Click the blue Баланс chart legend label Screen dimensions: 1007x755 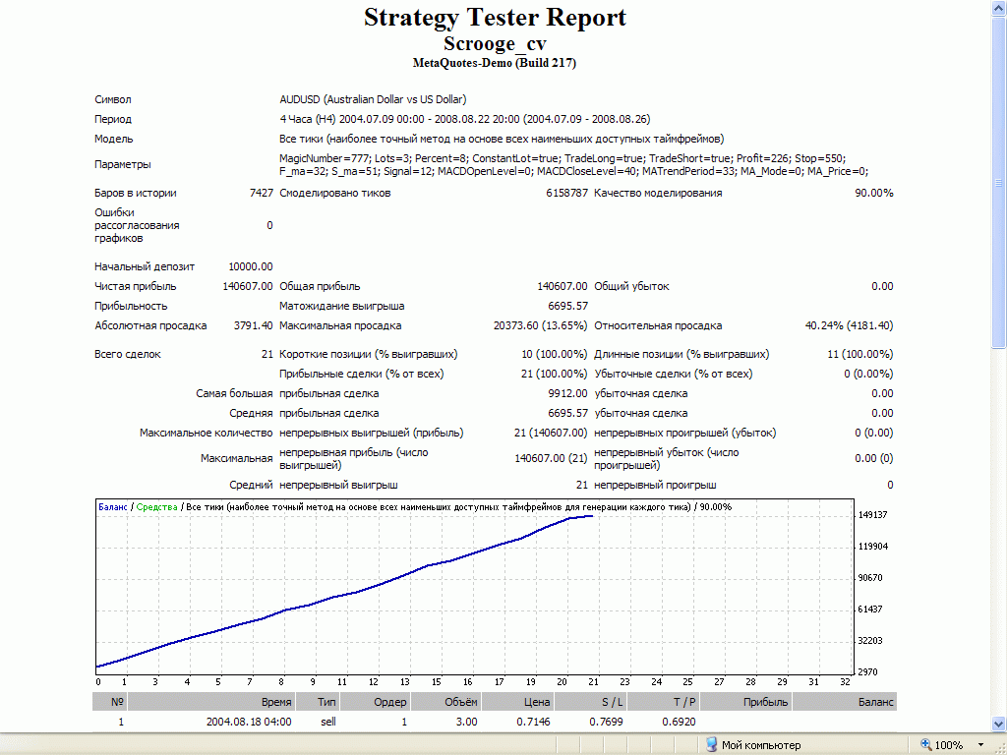pyautogui.click(x=112, y=507)
